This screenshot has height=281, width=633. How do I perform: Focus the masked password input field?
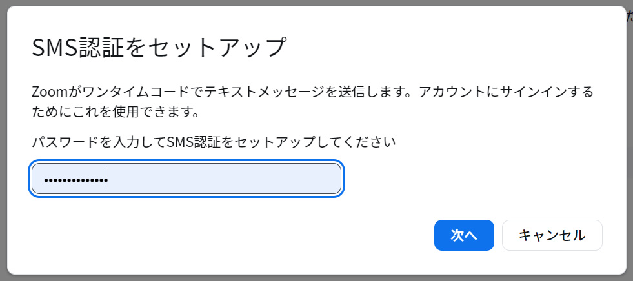click(186, 179)
